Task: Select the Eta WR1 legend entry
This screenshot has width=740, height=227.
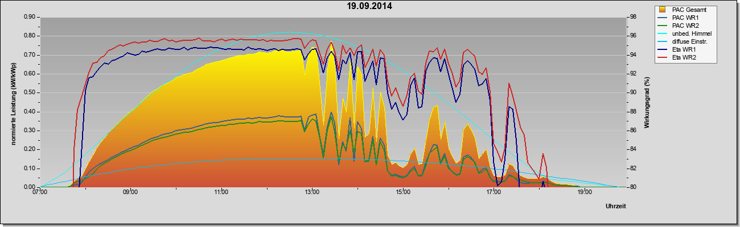Action: point(684,49)
